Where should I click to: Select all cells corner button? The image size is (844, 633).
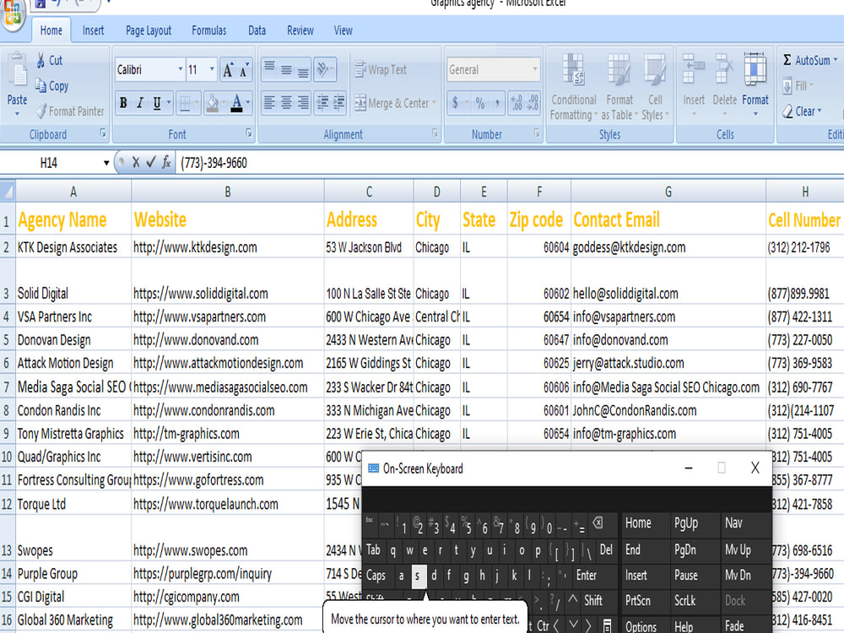8,191
